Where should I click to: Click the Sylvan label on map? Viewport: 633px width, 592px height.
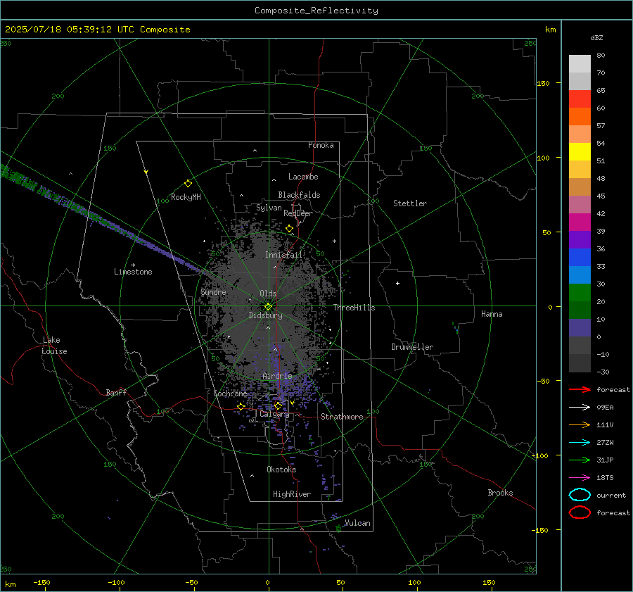(269, 208)
